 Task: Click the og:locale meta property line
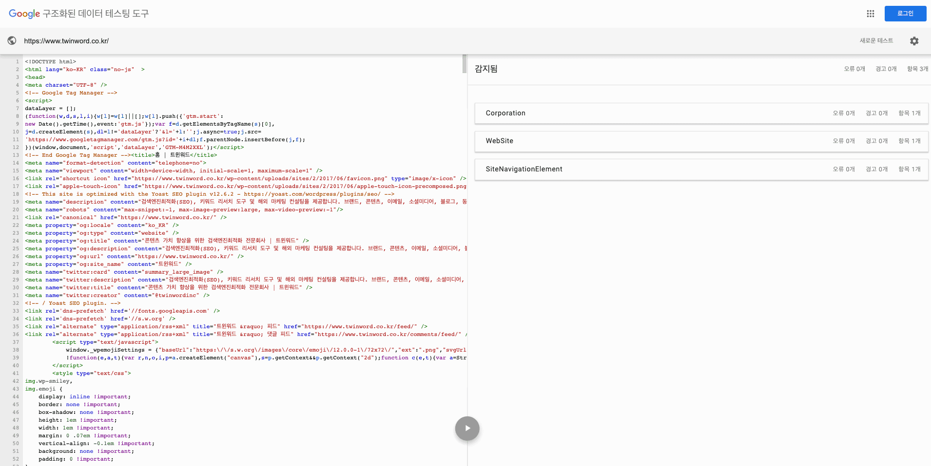click(102, 225)
